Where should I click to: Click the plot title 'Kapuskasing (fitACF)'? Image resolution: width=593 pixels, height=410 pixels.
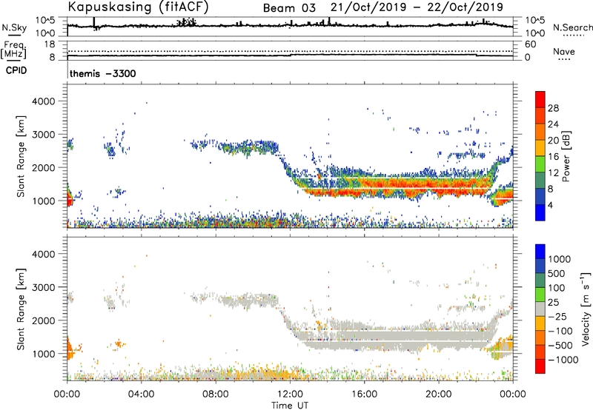coord(138,7)
